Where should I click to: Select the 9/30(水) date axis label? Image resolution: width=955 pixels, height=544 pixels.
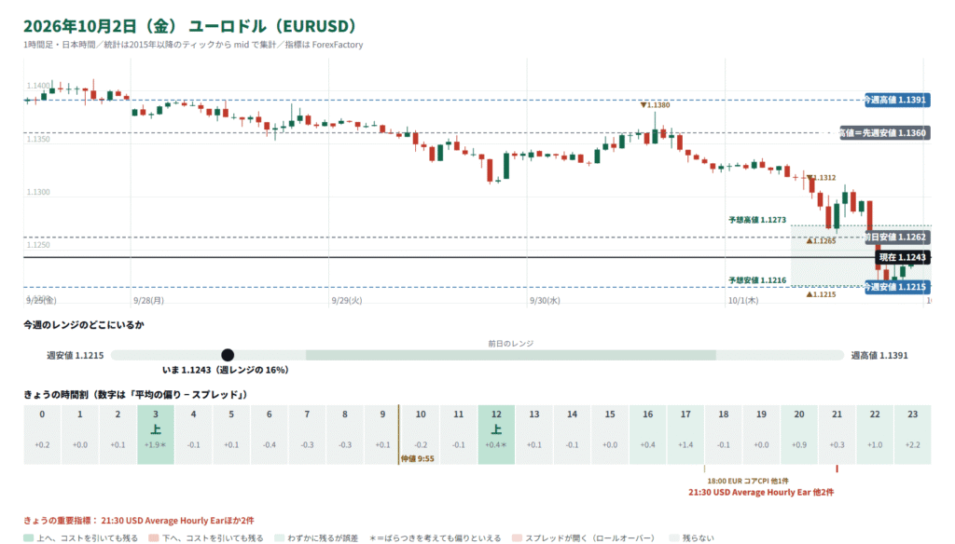coord(545,301)
